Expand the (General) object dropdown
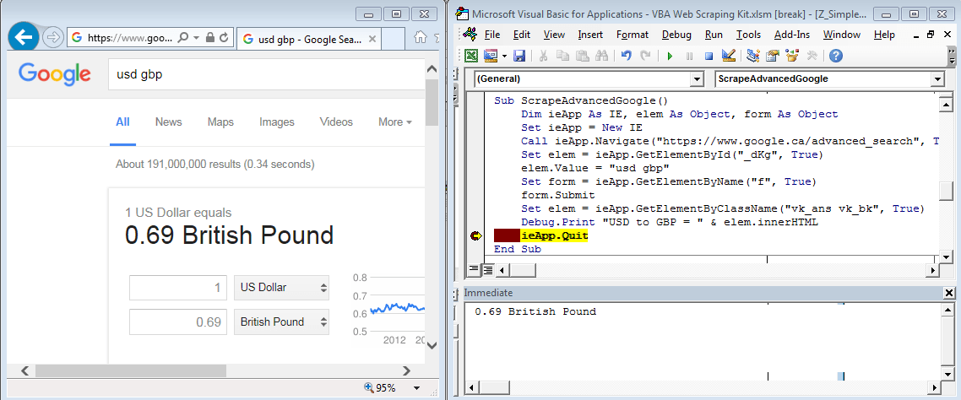 point(696,79)
